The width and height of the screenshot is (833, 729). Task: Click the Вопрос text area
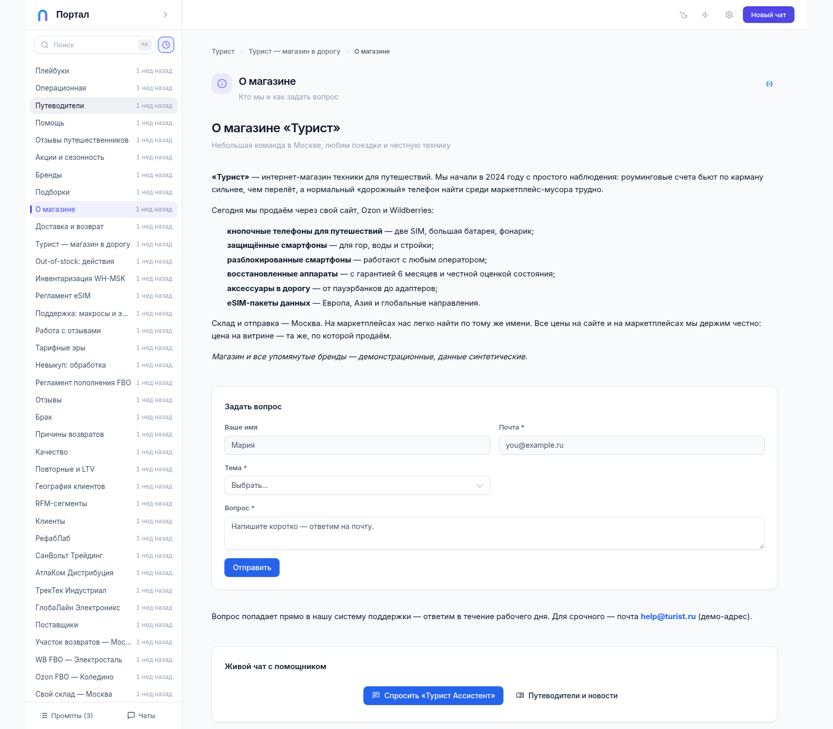coord(495,533)
